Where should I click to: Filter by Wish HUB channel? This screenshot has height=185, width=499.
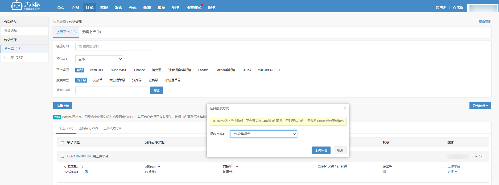97,70
